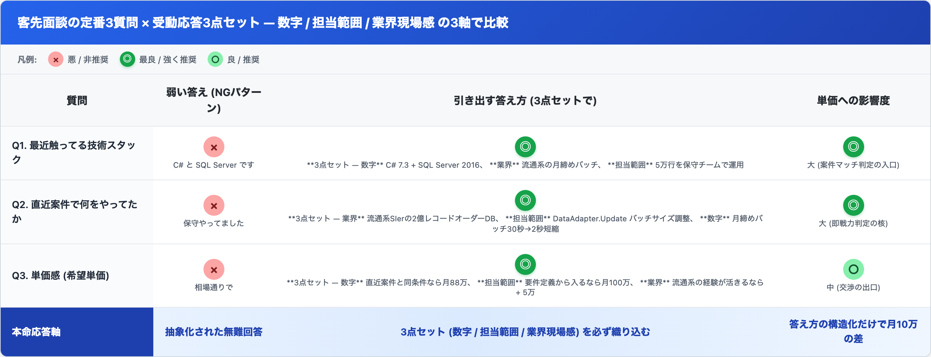931x357 pixels.
Task: Click Q1 double-circle icon in 単価への影響度 column
Action: pyautogui.click(x=853, y=146)
